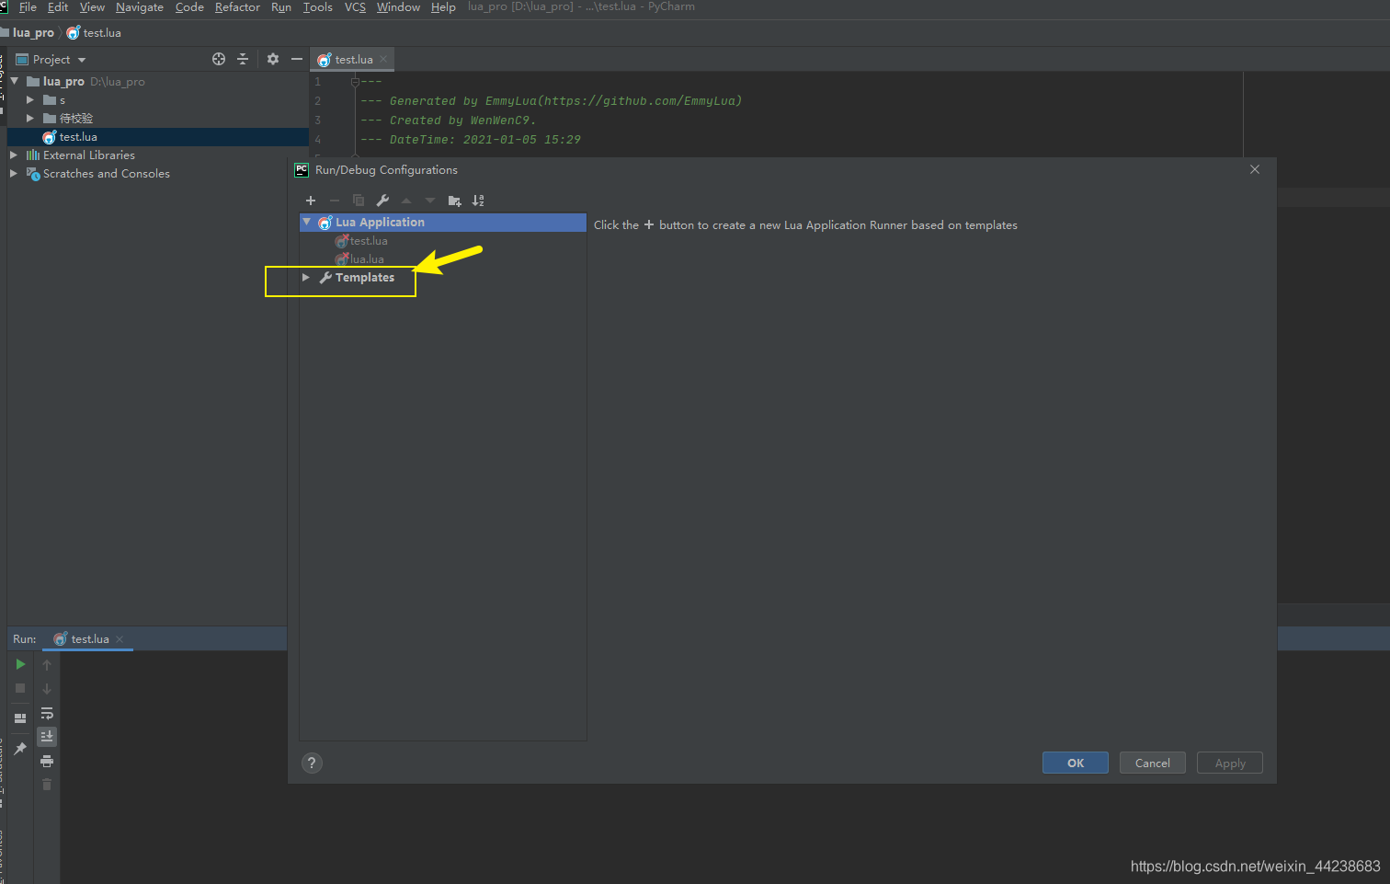This screenshot has height=884, width=1390.
Task: Click the collapse all icon in Project panel
Action: pos(243,59)
